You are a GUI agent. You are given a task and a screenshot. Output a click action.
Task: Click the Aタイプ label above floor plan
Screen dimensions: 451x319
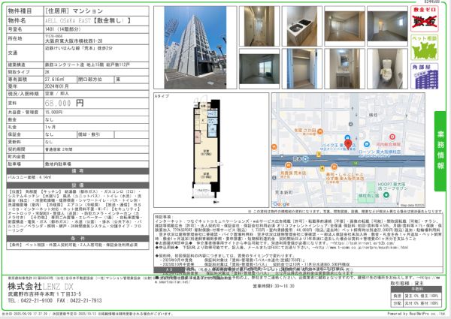[162, 96]
